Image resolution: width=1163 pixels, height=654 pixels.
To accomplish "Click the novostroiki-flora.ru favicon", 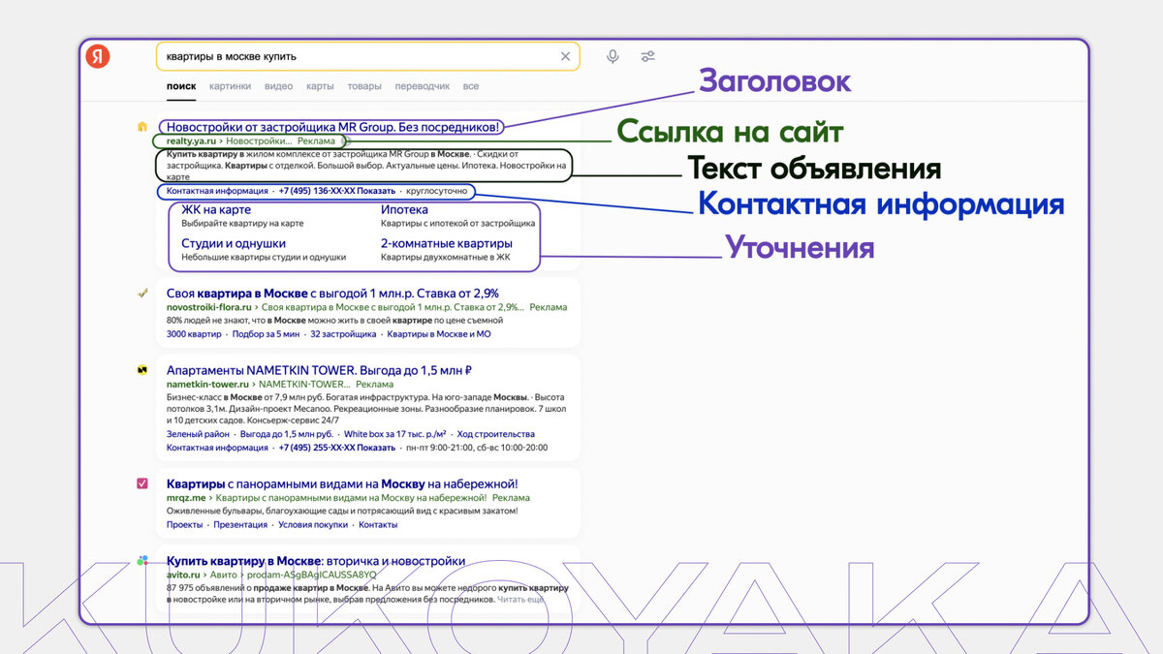I will [141, 293].
